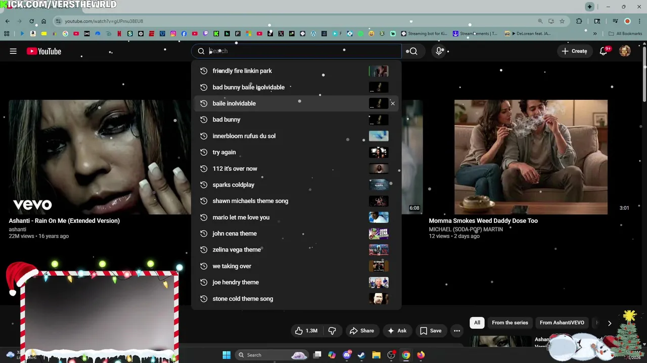Pick 'shawn michaels theme song' suggestion
647x363 pixels.
pos(296,201)
